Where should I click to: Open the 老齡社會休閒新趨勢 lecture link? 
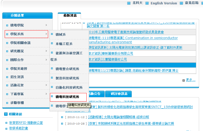(134, 71)
